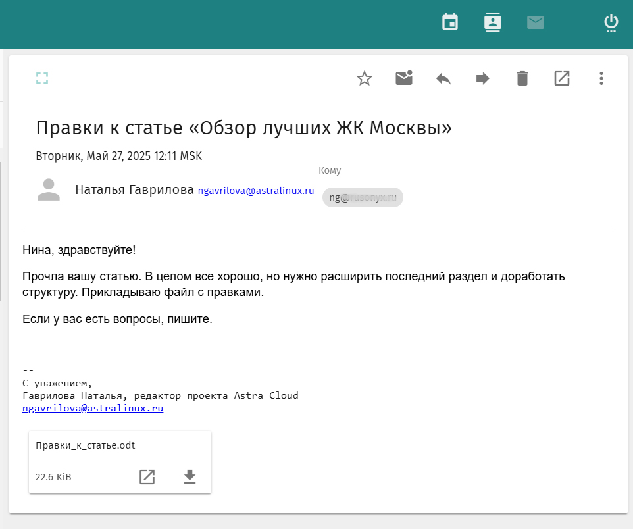Click the Кому label
This screenshot has height=529, width=633.
330,170
